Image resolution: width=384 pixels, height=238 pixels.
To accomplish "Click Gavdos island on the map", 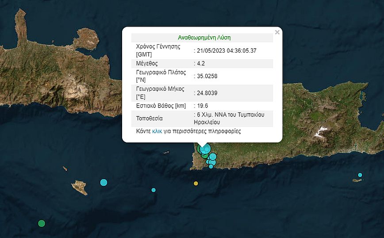I will click(79, 187).
